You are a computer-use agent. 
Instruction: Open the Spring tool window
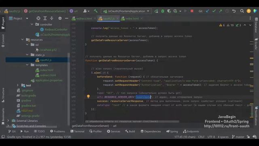coord(172,131)
